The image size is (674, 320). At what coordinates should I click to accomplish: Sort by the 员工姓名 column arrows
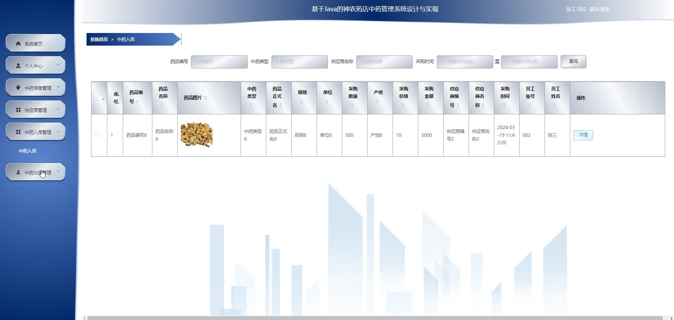(555, 105)
